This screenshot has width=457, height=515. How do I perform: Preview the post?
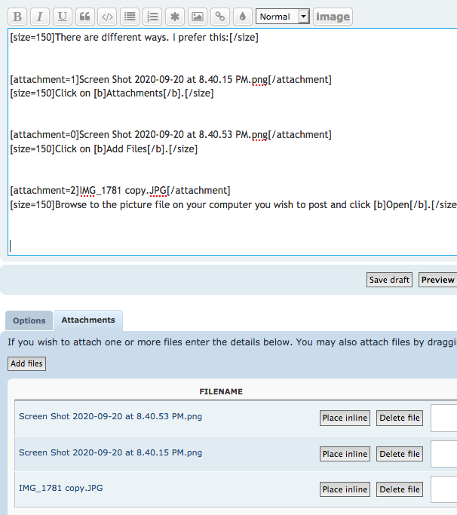pyautogui.click(x=437, y=280)
